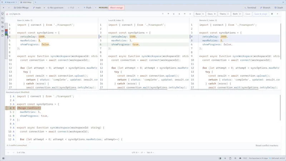Go to next file arrow
The image size is (286, 161).
(13, 152)
